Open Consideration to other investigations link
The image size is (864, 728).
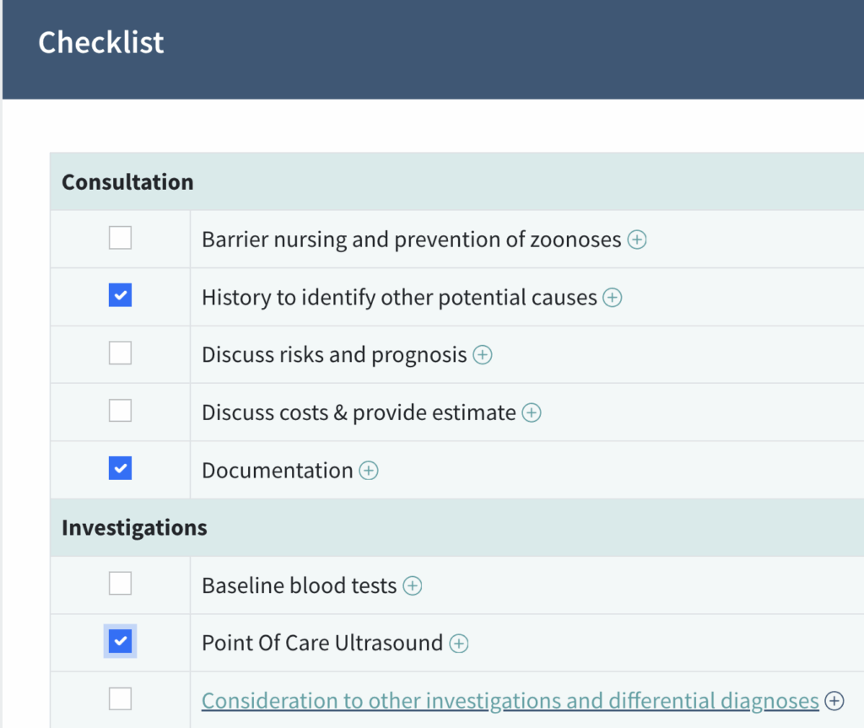pyautogui.click(x=510, y=701)
